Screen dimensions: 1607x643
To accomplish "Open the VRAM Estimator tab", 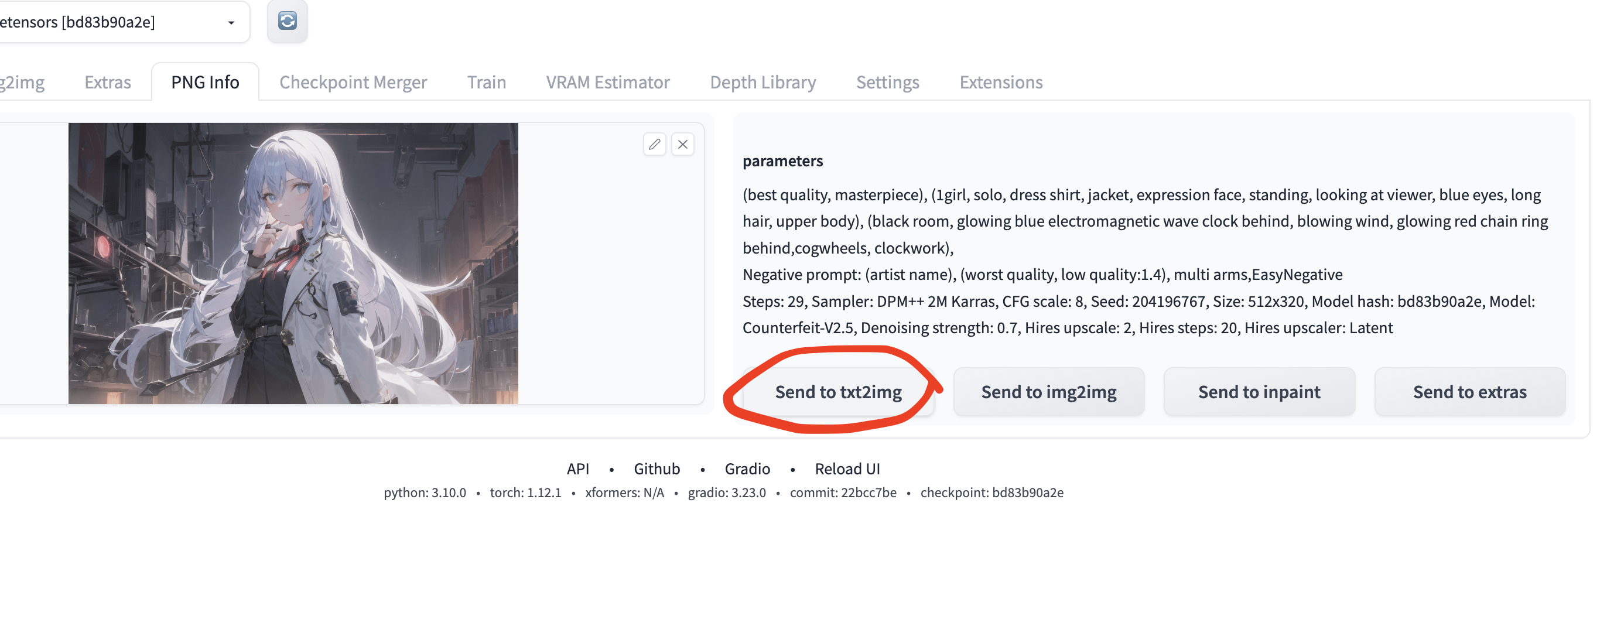I will (607, 82).
